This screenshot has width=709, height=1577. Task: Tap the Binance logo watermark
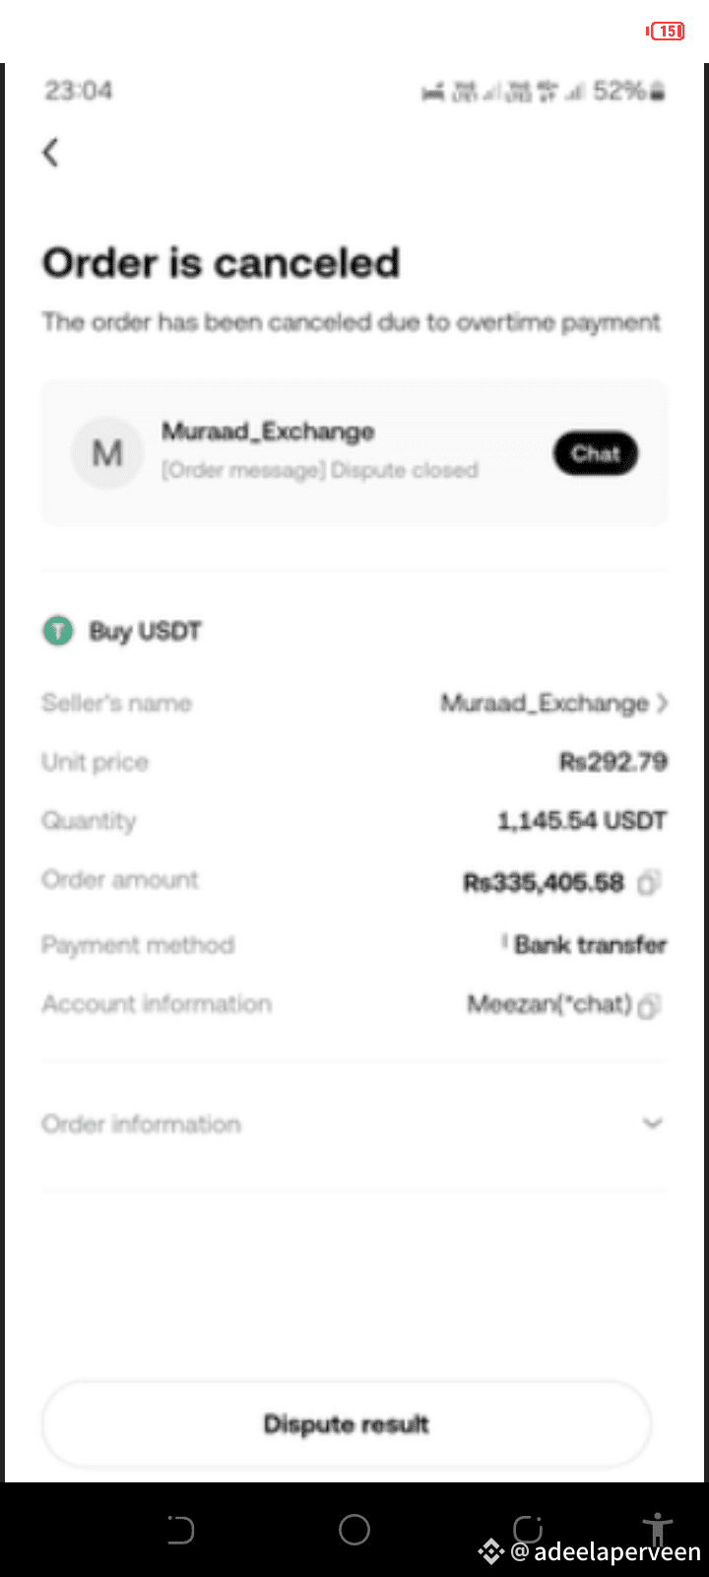[490, 1552]
